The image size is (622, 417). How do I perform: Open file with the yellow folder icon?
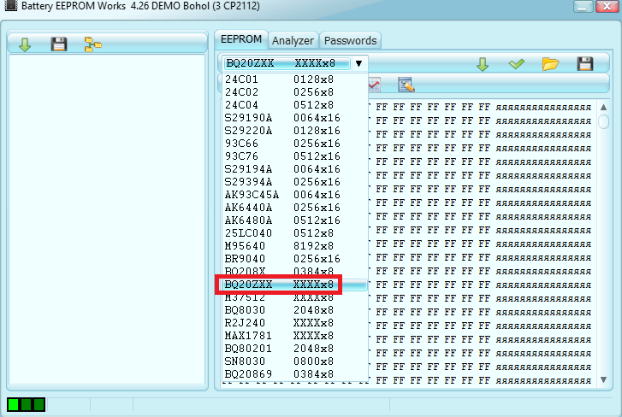pos(551,64)
